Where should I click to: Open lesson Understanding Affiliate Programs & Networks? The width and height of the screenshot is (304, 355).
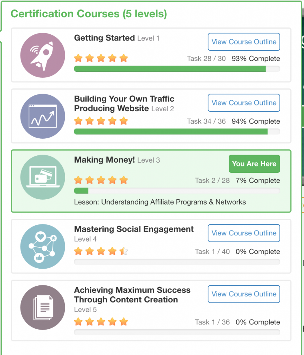[x=160, y=202]
